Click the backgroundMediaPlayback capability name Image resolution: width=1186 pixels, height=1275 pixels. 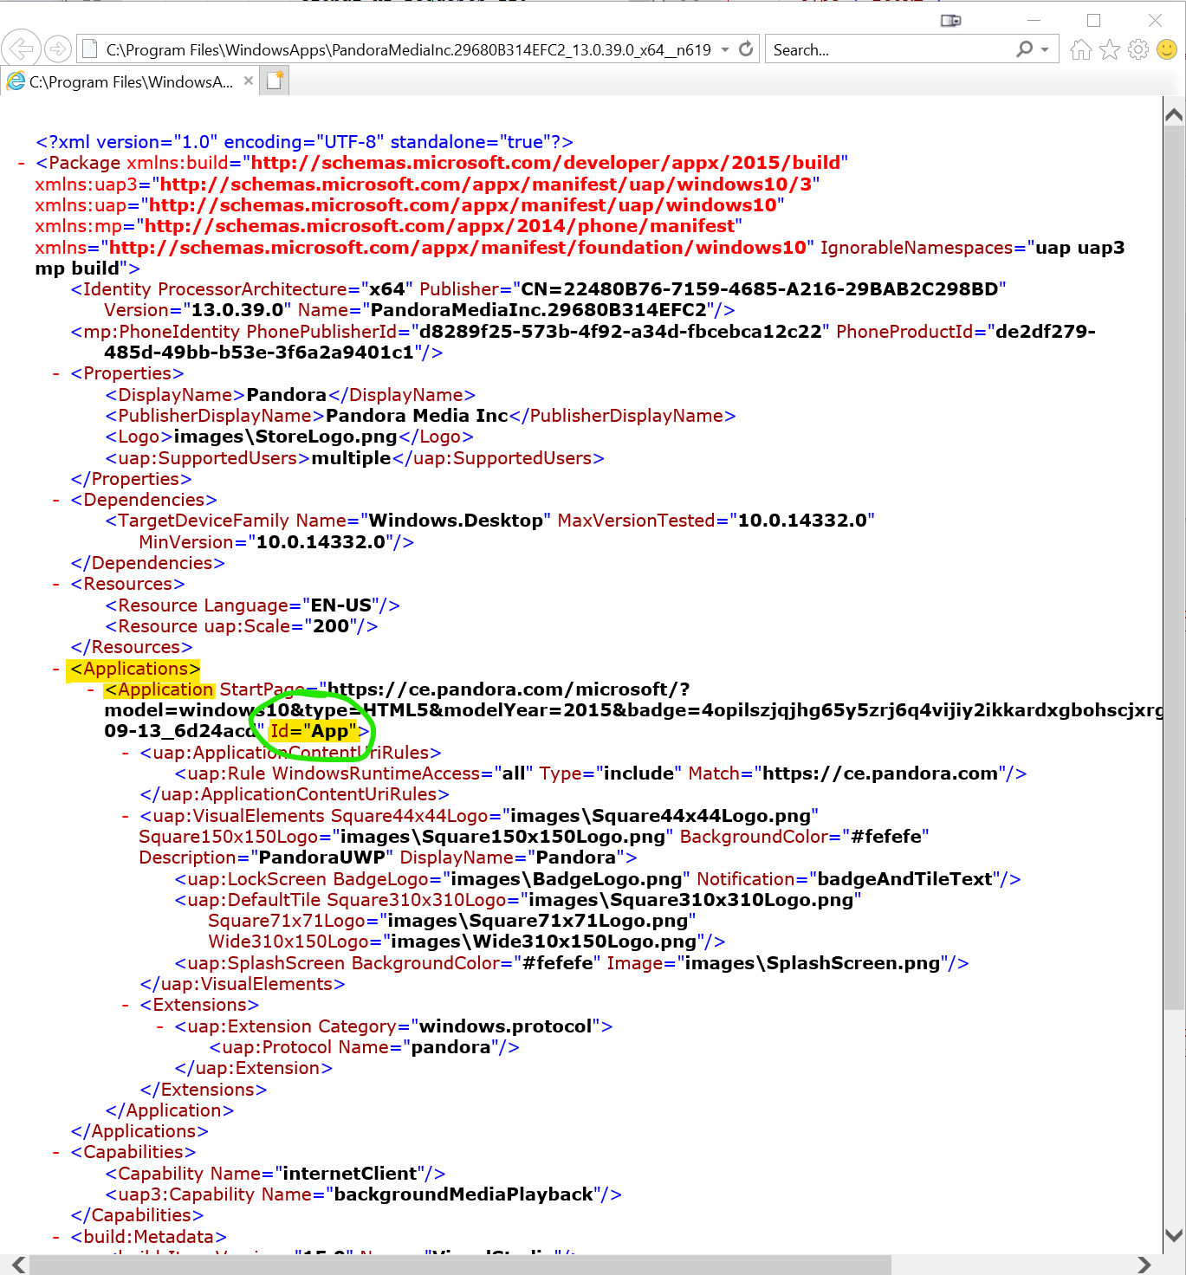coord(463,1194)
